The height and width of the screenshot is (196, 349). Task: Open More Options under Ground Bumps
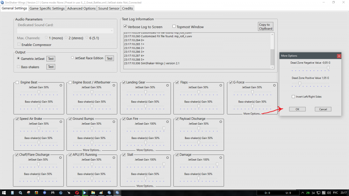click(x=92, y=150)
